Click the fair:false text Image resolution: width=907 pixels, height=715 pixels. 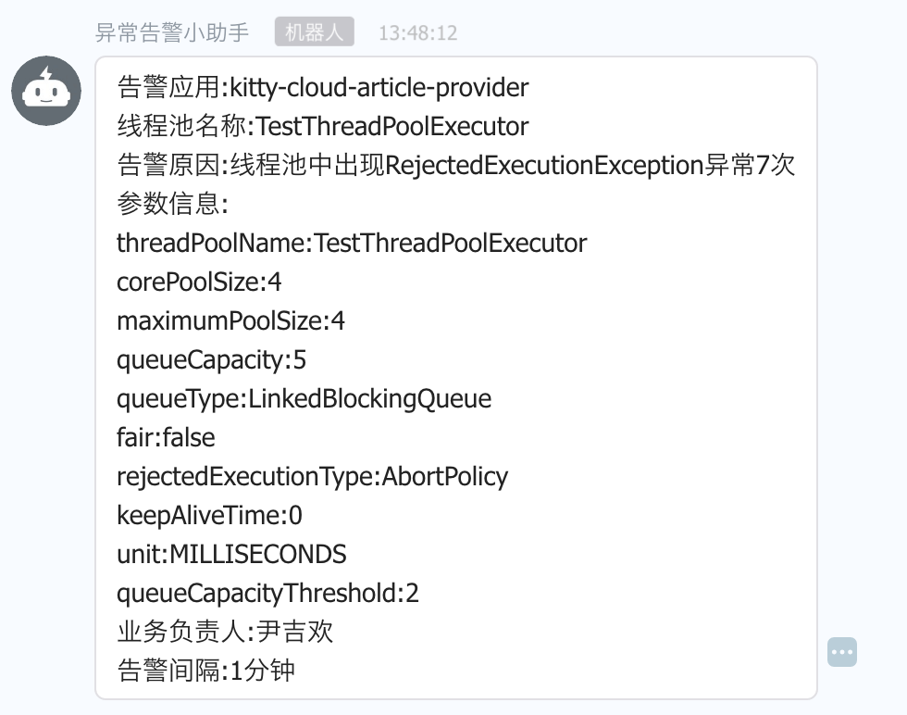(x=166, y=438)
